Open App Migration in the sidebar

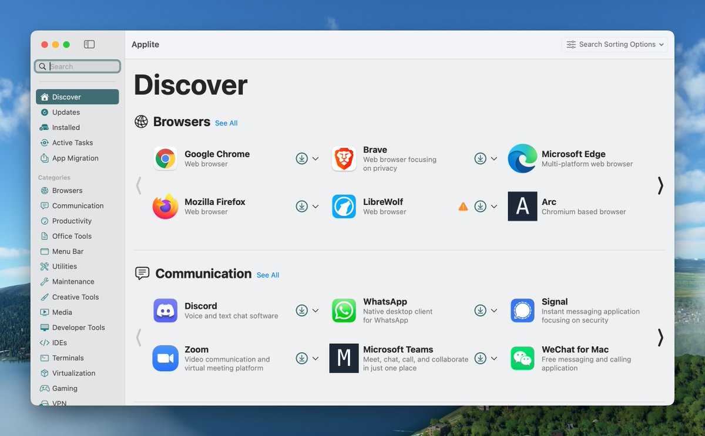78,158
